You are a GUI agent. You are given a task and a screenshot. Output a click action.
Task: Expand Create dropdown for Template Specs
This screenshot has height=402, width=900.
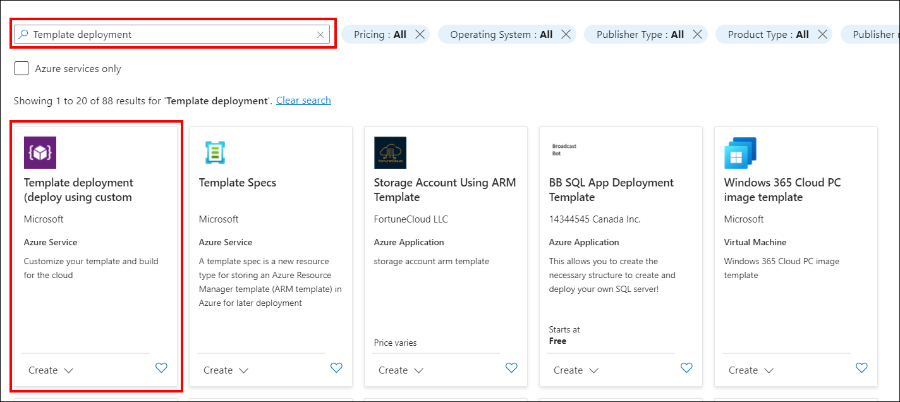pos(226,370)
